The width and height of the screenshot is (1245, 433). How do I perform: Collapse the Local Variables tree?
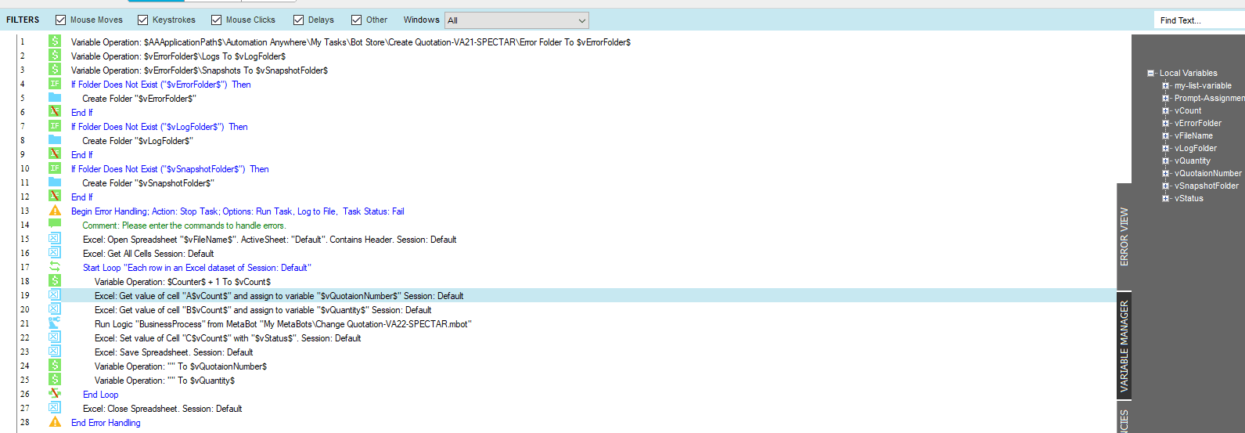click(1151, 73)
